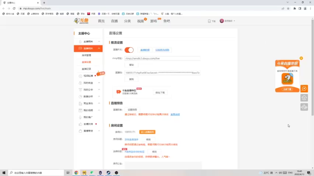Close the floating 斗鱼直播伴侣 ad
The width and height of the screenshot is (314, 176).
click(x=301, y=58)
